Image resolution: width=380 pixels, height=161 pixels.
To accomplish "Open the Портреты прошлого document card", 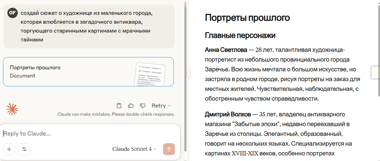I will point(88,72).
